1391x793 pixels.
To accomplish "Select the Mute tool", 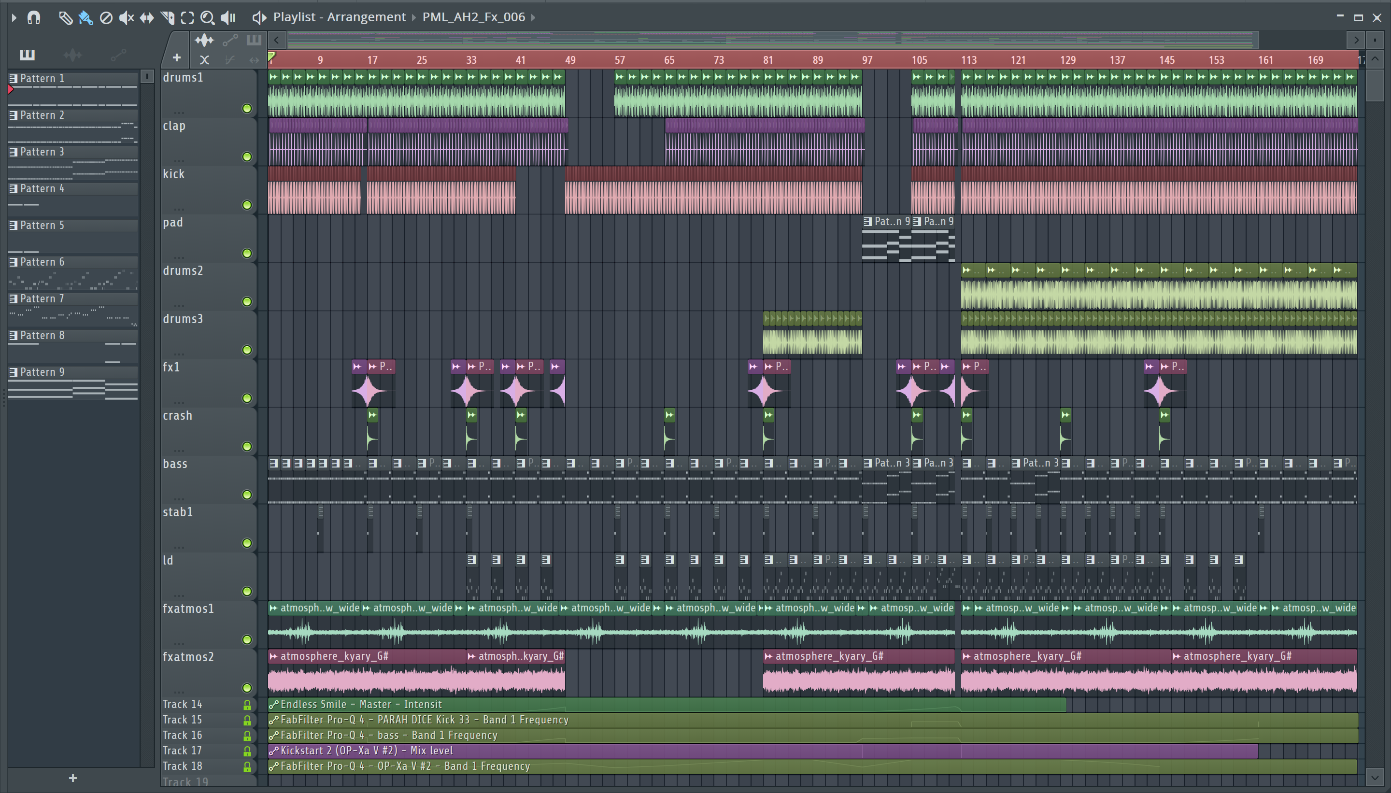I will 127,18.
